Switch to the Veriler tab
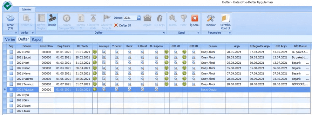 [10, 39]
